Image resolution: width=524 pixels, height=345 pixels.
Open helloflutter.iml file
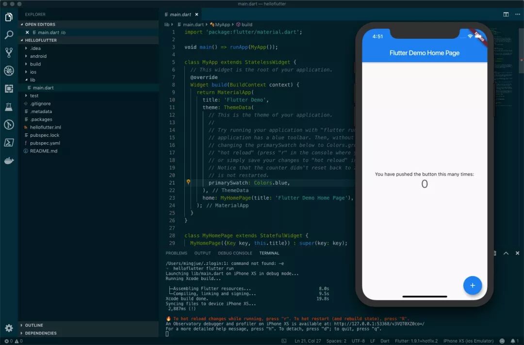89,127
